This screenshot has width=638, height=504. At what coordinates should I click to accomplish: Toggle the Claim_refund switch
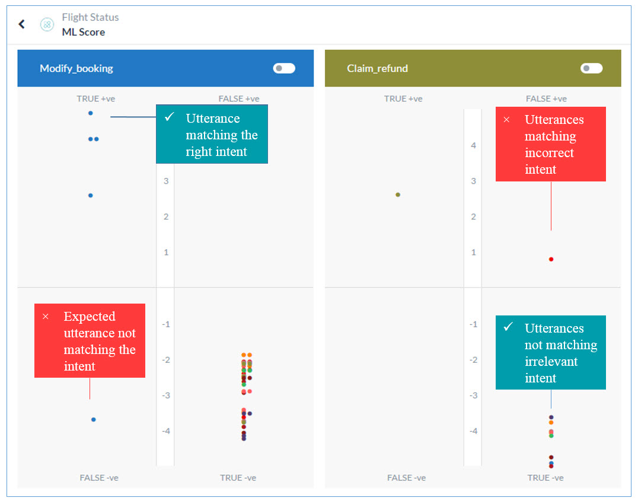click(591, 68)
